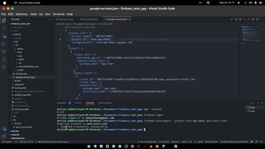
Task: Expand the kotlin folder
Action: point(21,59)
